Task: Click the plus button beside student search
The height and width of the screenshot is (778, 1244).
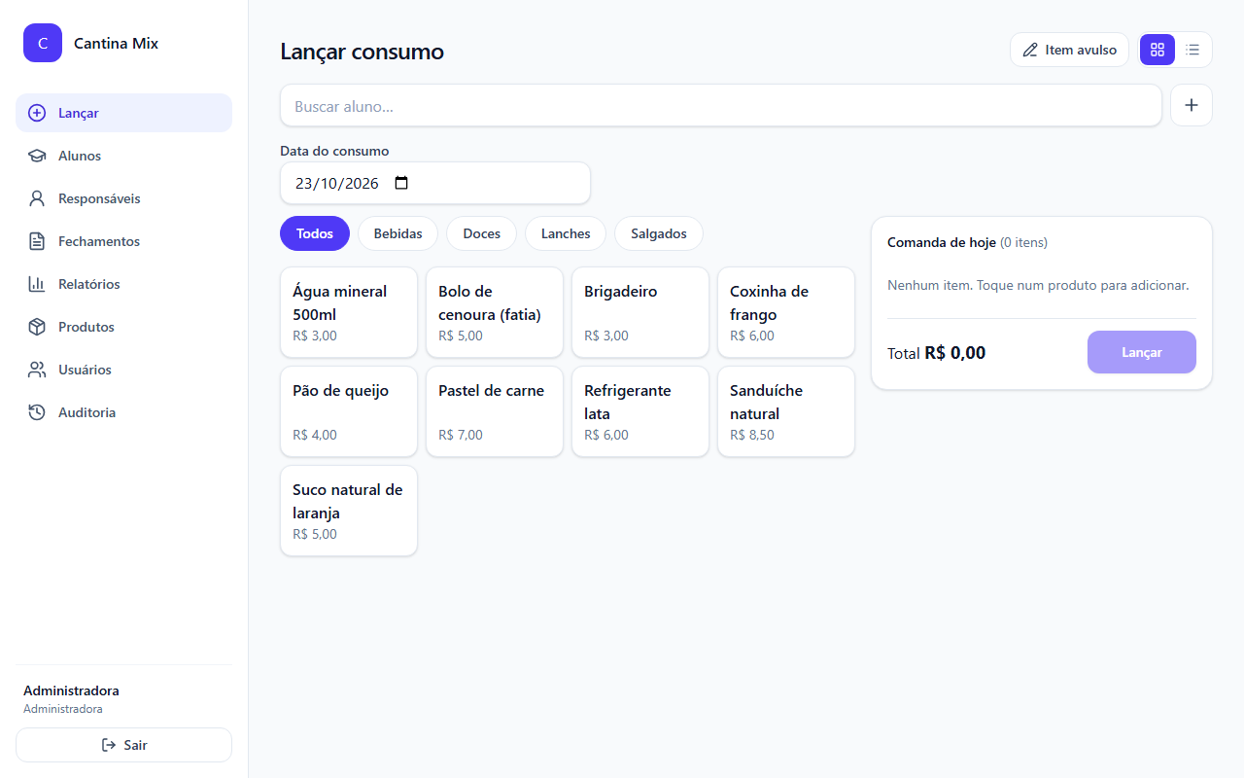Action: (x=1192, y=105)
